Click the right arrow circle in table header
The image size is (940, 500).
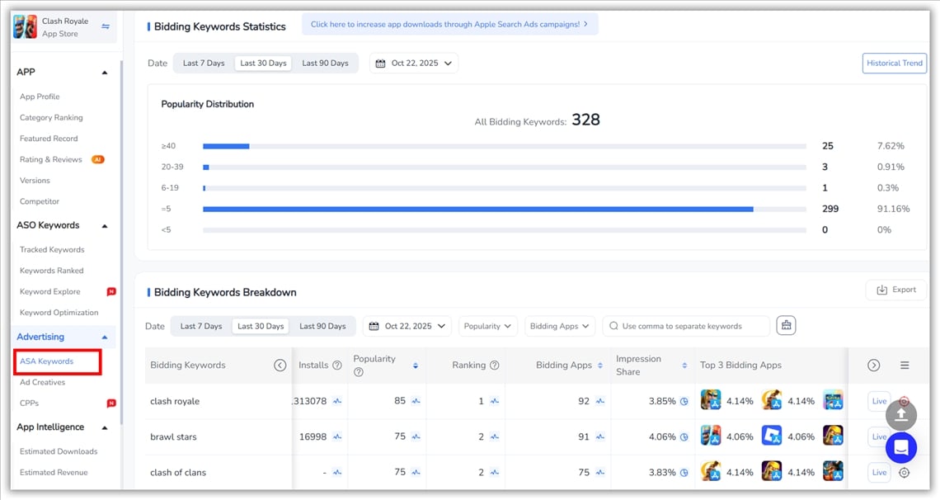[873, 366]
